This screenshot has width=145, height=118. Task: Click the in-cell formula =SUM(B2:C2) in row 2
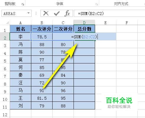click(x=84, y=37)
